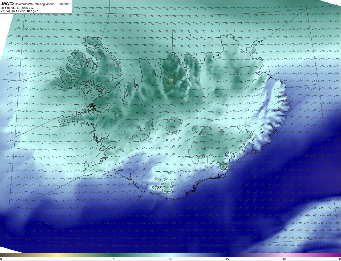Click the 5.4 value in west Iceland

(x=116, y=115)
